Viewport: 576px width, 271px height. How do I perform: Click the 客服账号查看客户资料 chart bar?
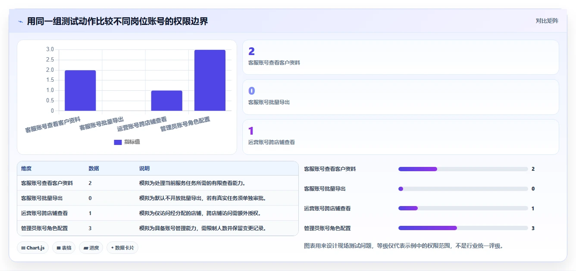(x=80, y=90)
